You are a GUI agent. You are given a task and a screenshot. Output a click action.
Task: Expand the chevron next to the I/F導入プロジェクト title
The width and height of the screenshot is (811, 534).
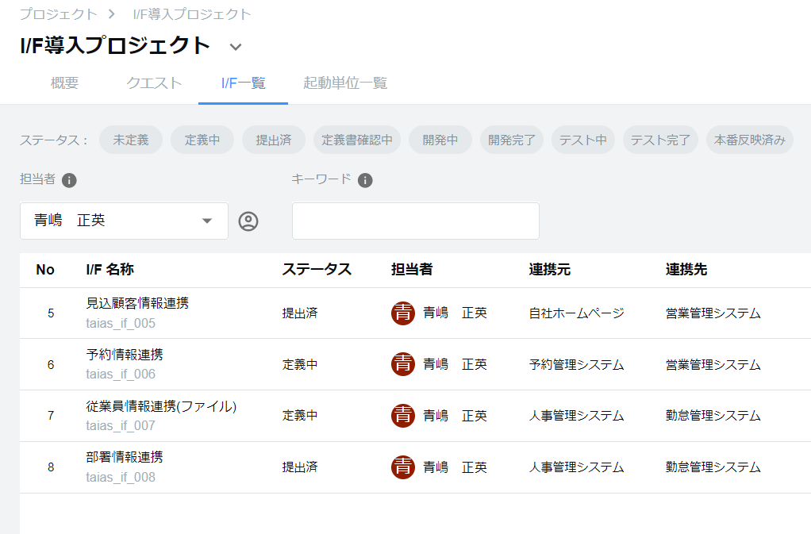pyautogui.click(x=235, y=47)
